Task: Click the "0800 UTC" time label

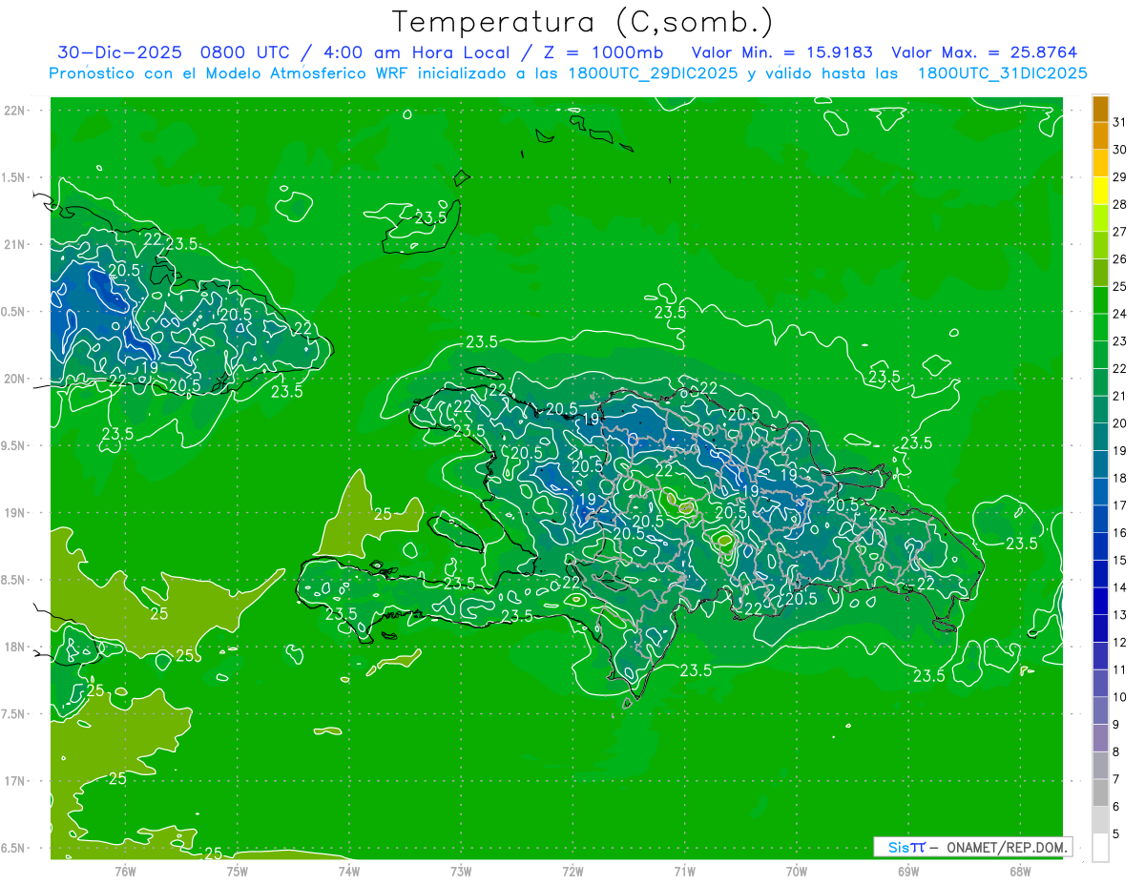Action: tap(246, 52)
